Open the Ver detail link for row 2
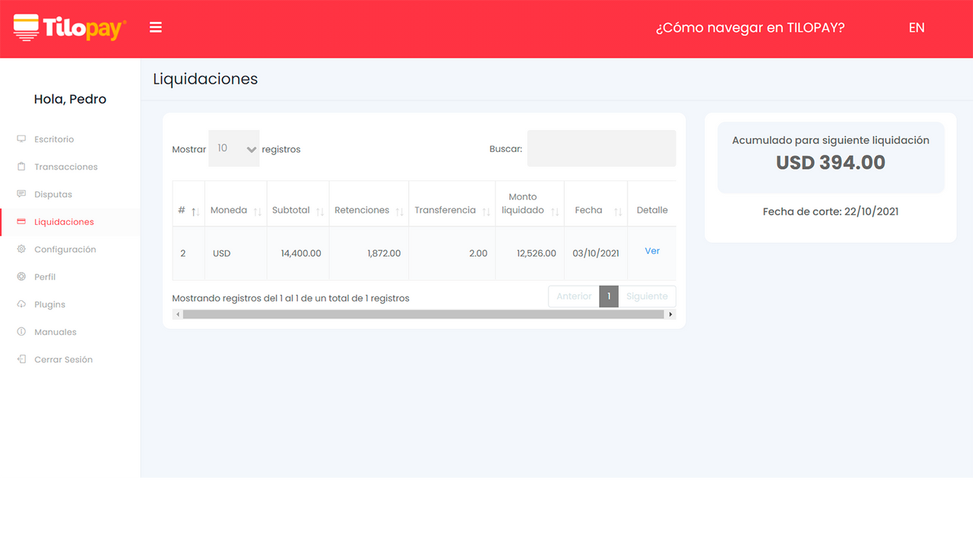Screen dimensions: 973x547 (652, 251)
